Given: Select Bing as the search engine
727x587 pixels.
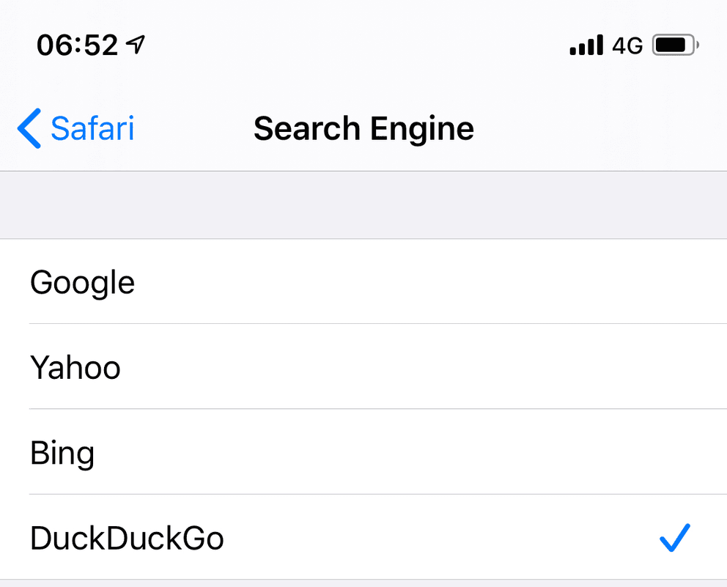Looking at the screenshot, I should [62, 453].
